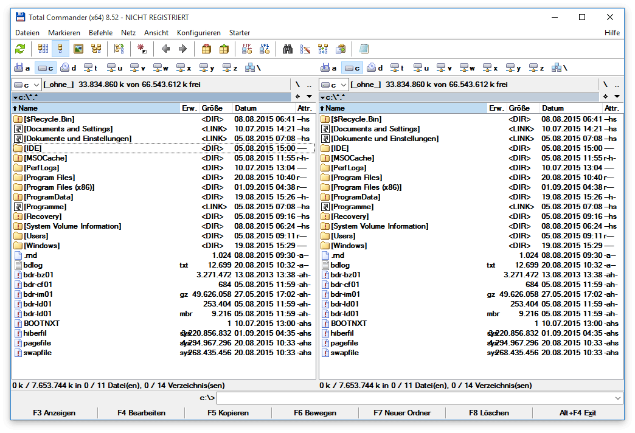This screenshot has height=433, width=635.
Task: Click the copy names to clipboard icon
Action: (x=341, y=49)
